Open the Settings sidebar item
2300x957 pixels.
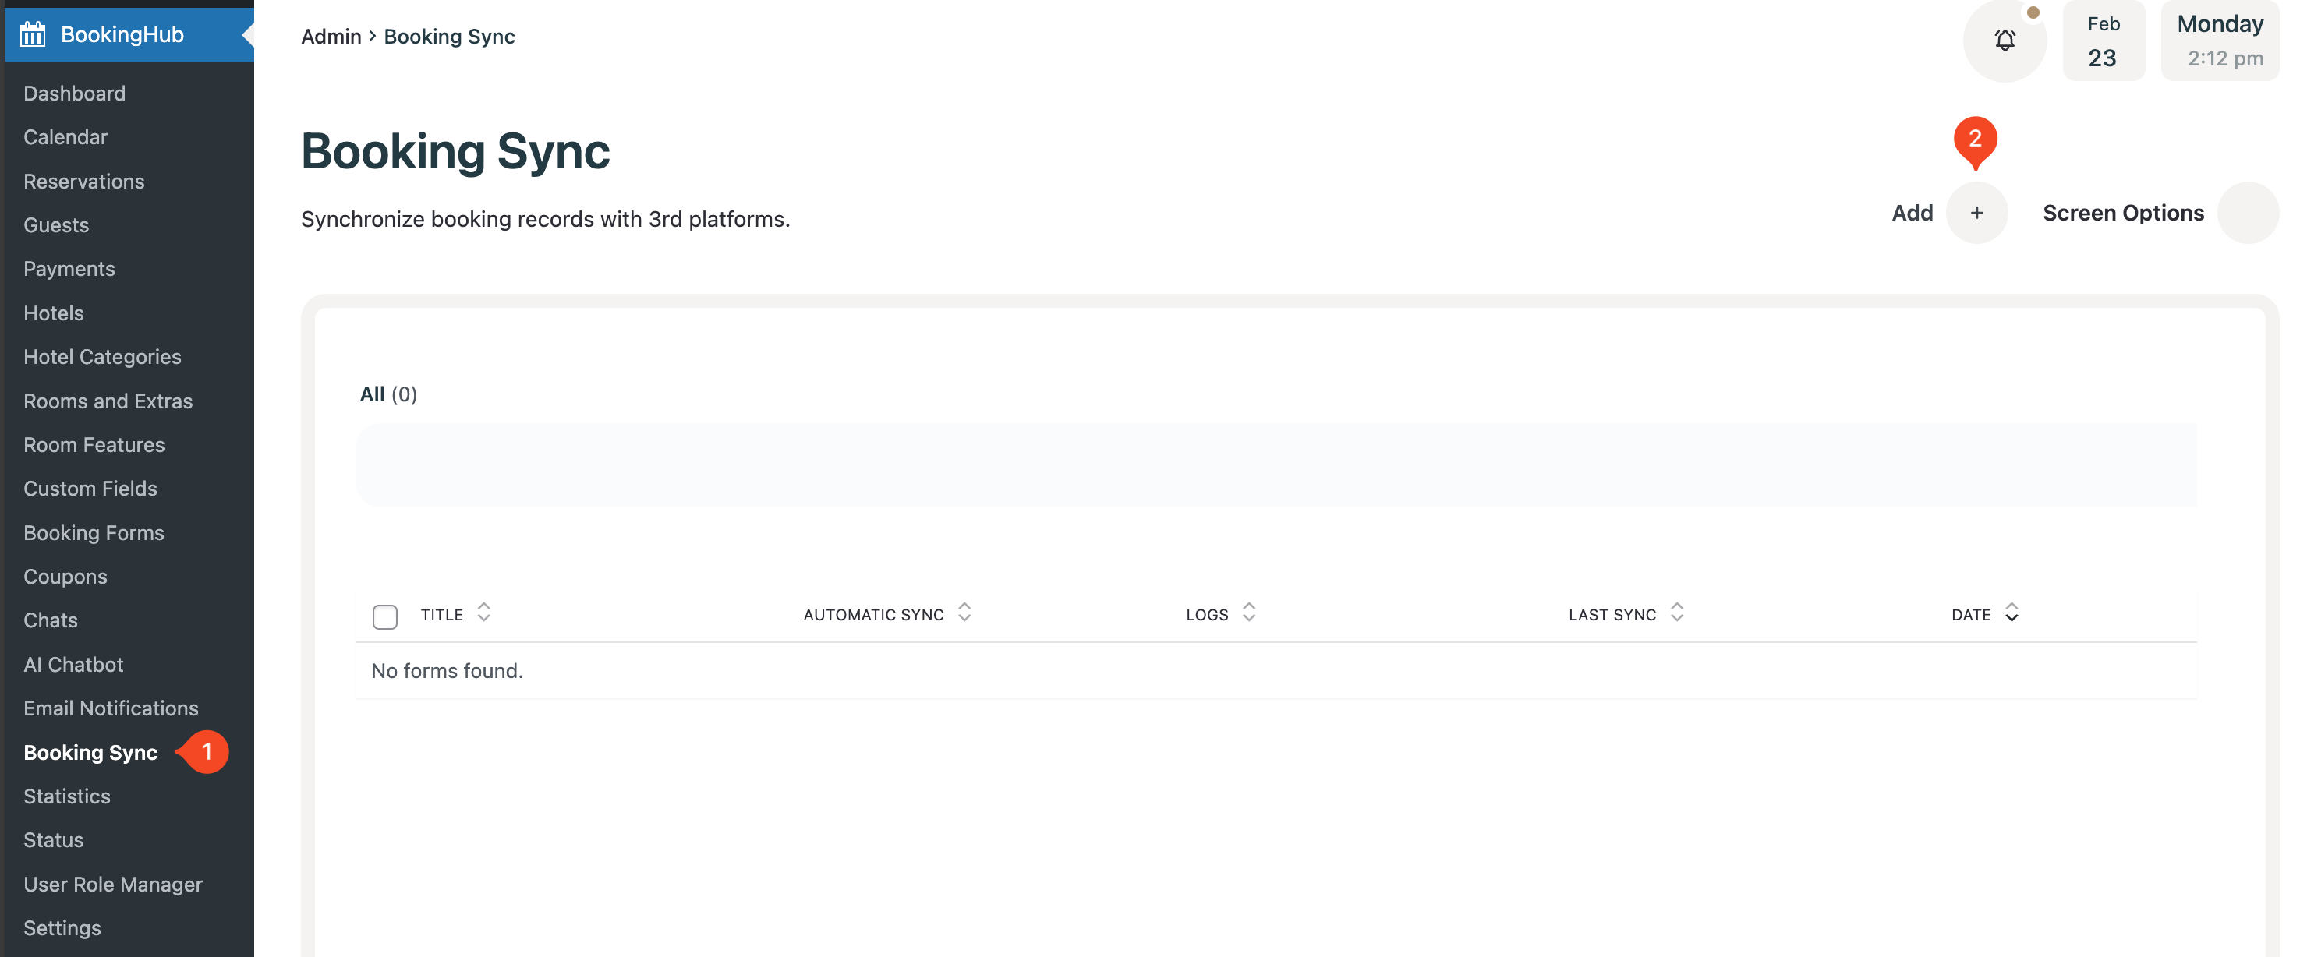(62, 927)
